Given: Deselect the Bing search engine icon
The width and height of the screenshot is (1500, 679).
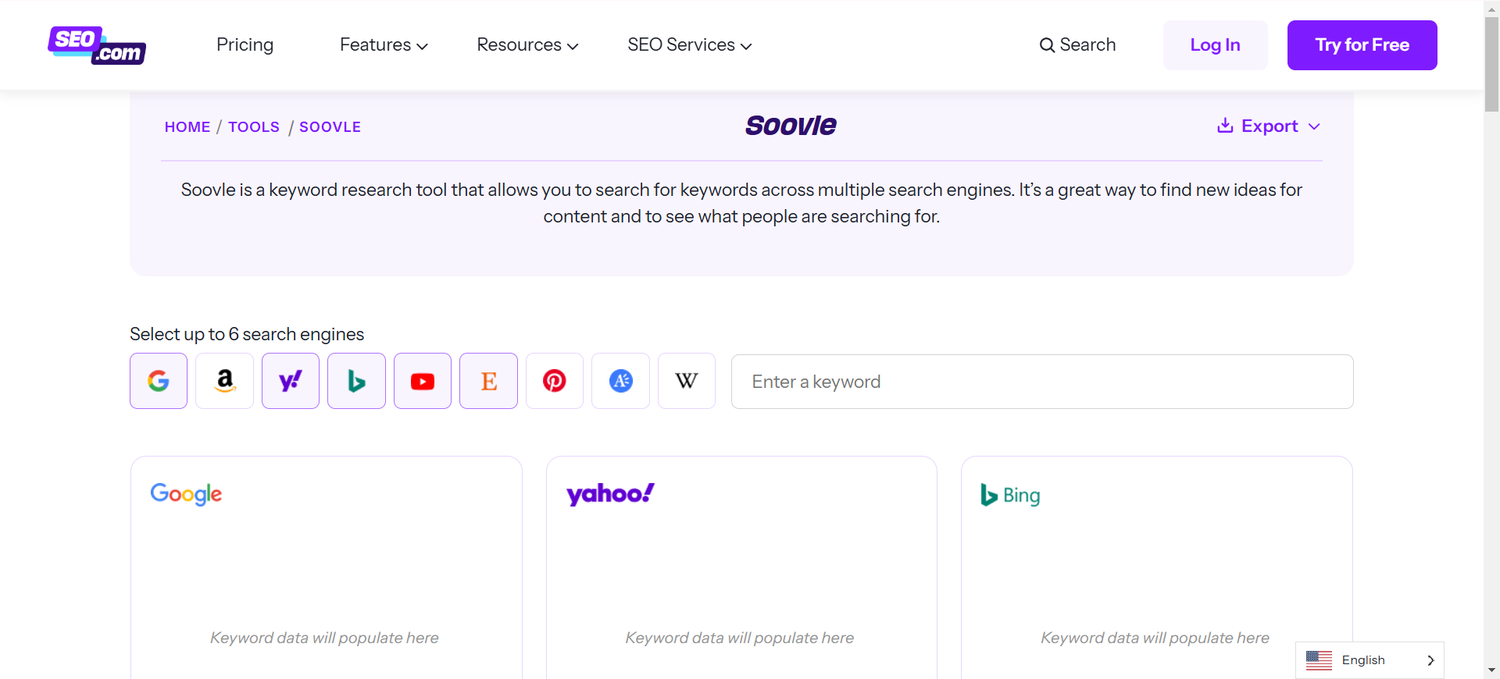Looking at the screenshot, I should click(356, 381).
